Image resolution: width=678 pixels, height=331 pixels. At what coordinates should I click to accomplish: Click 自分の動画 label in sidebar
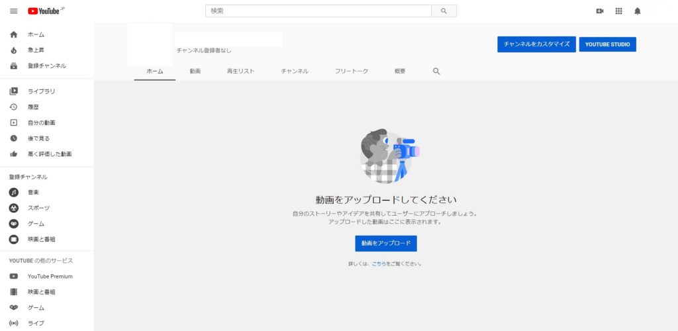point(42,122)
